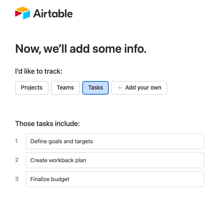Click row number 3 beside third task
214x197 pixels.
tap(17, 179)
